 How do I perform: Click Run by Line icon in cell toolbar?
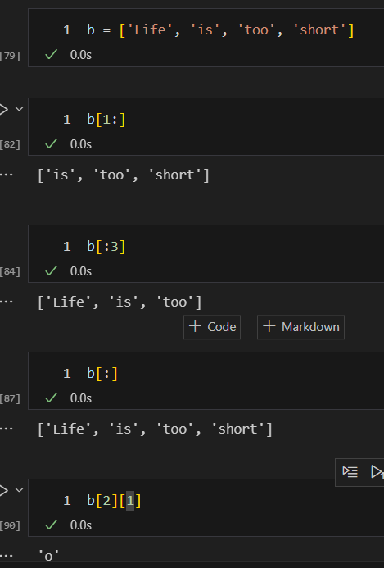(x=350, y=471)
